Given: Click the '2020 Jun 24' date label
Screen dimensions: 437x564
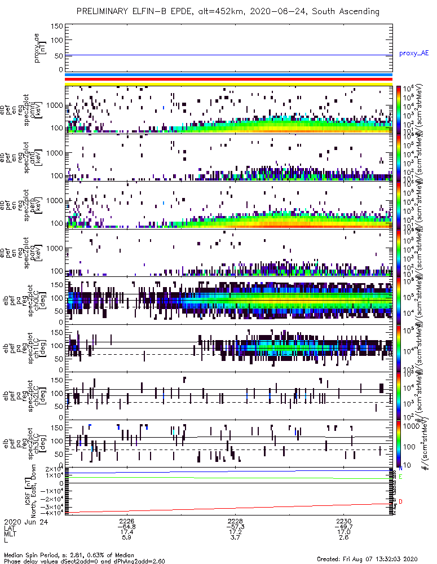Looking at the screenshot, I should click(26, 522).
